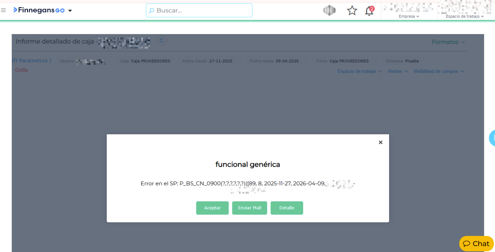Expand the Parámetros panel

[32, 61]
